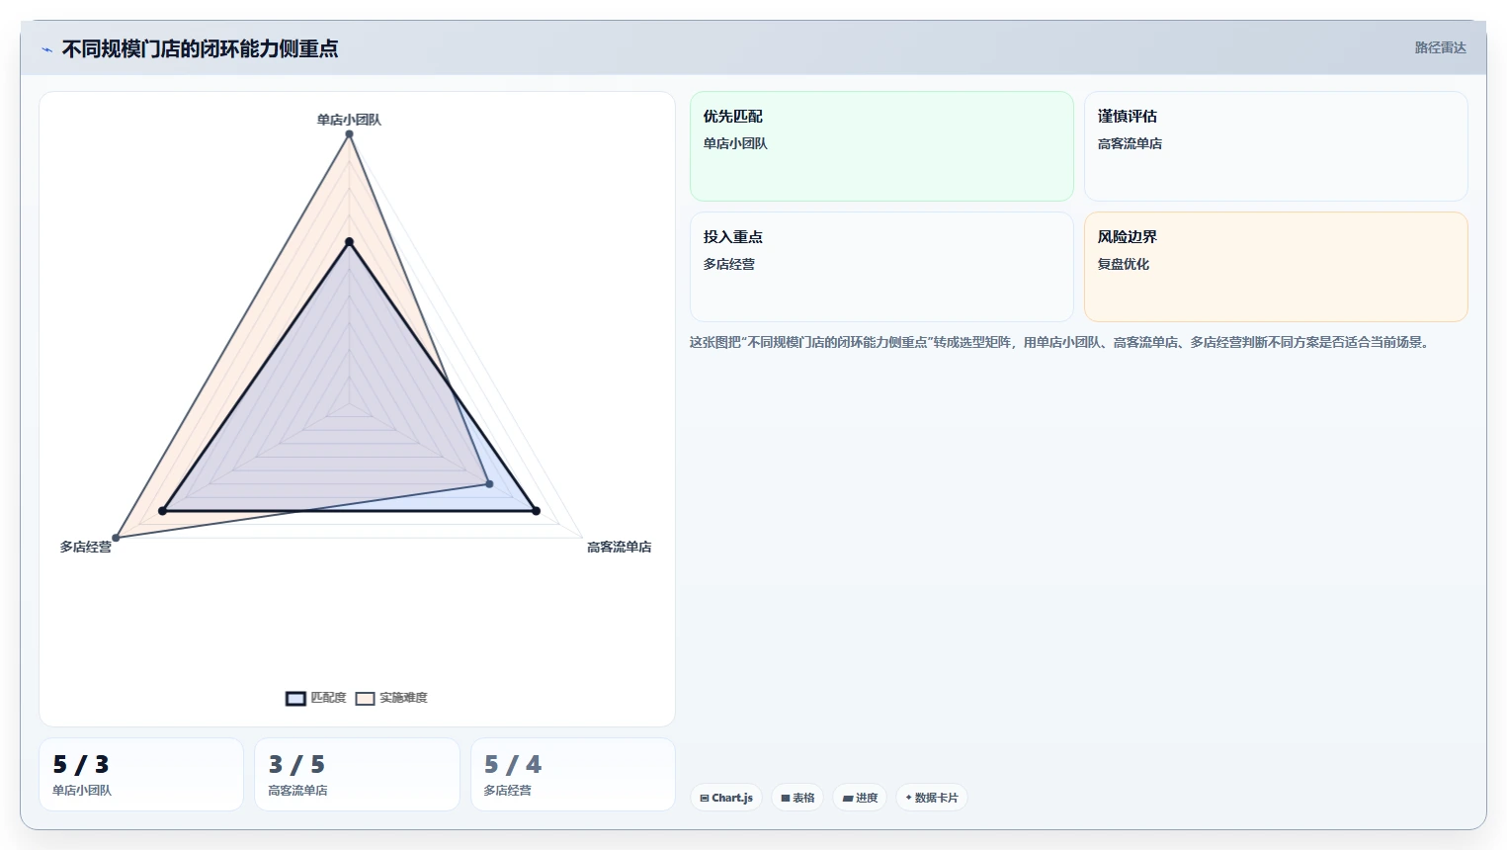
Task: Select the Chart.js tag chip
Action: [725, 798]
